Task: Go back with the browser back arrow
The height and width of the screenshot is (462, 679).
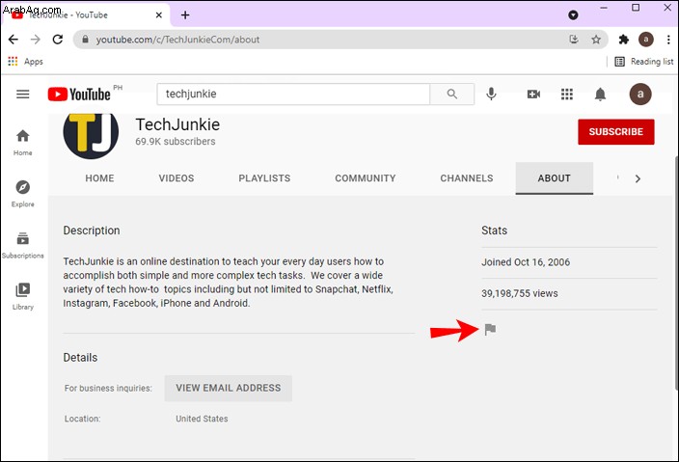Action: [14, 40]
